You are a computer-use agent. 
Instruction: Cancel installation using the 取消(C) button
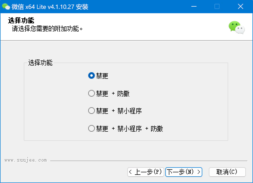pyautogui.click(x=227, y=172)
